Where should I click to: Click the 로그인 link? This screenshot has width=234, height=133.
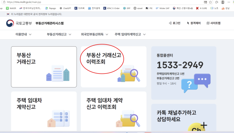pos(174,23)
